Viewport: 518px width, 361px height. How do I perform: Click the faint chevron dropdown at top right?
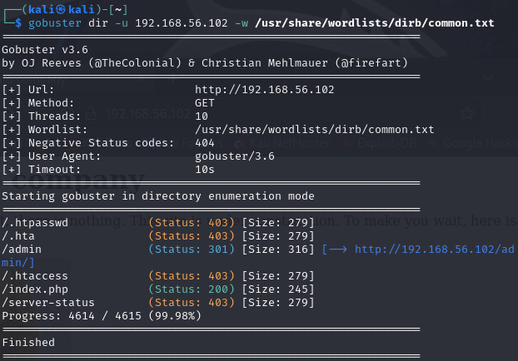[488, 78]
